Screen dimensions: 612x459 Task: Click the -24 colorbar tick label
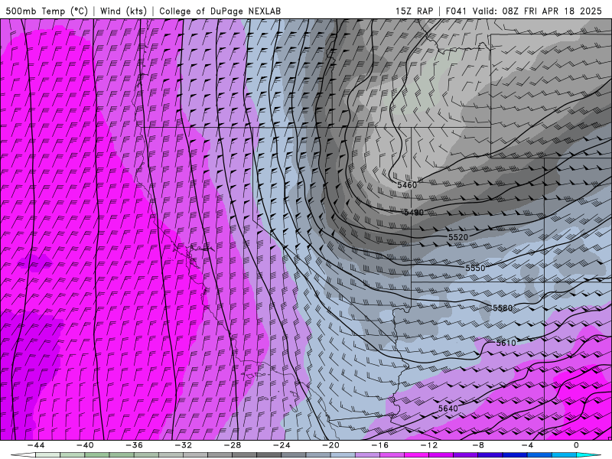(282, 445)
